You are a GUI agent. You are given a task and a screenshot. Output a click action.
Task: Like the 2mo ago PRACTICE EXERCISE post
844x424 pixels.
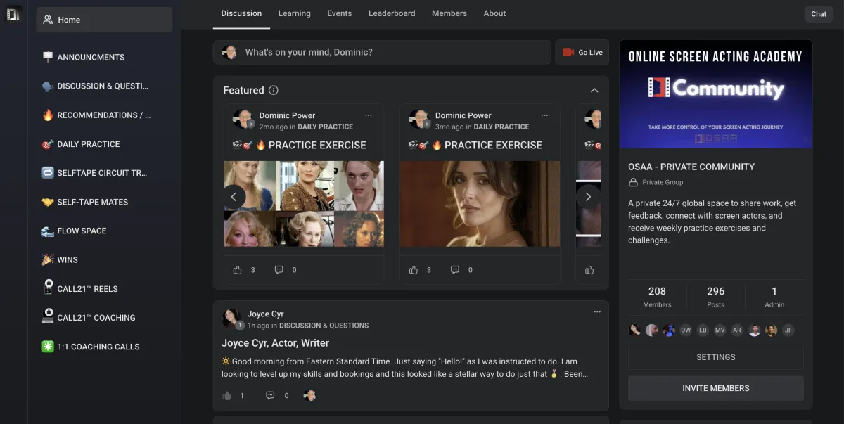237,270
